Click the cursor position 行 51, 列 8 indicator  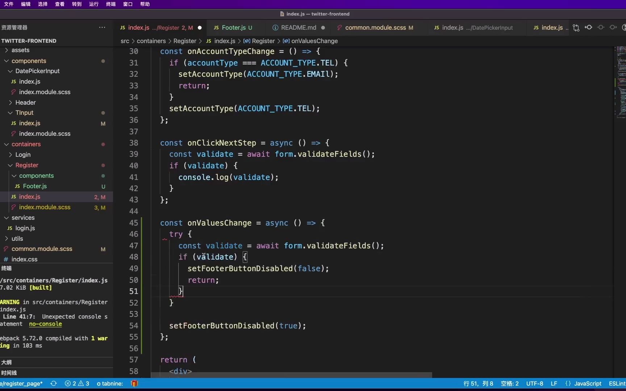tap(478, 383)
